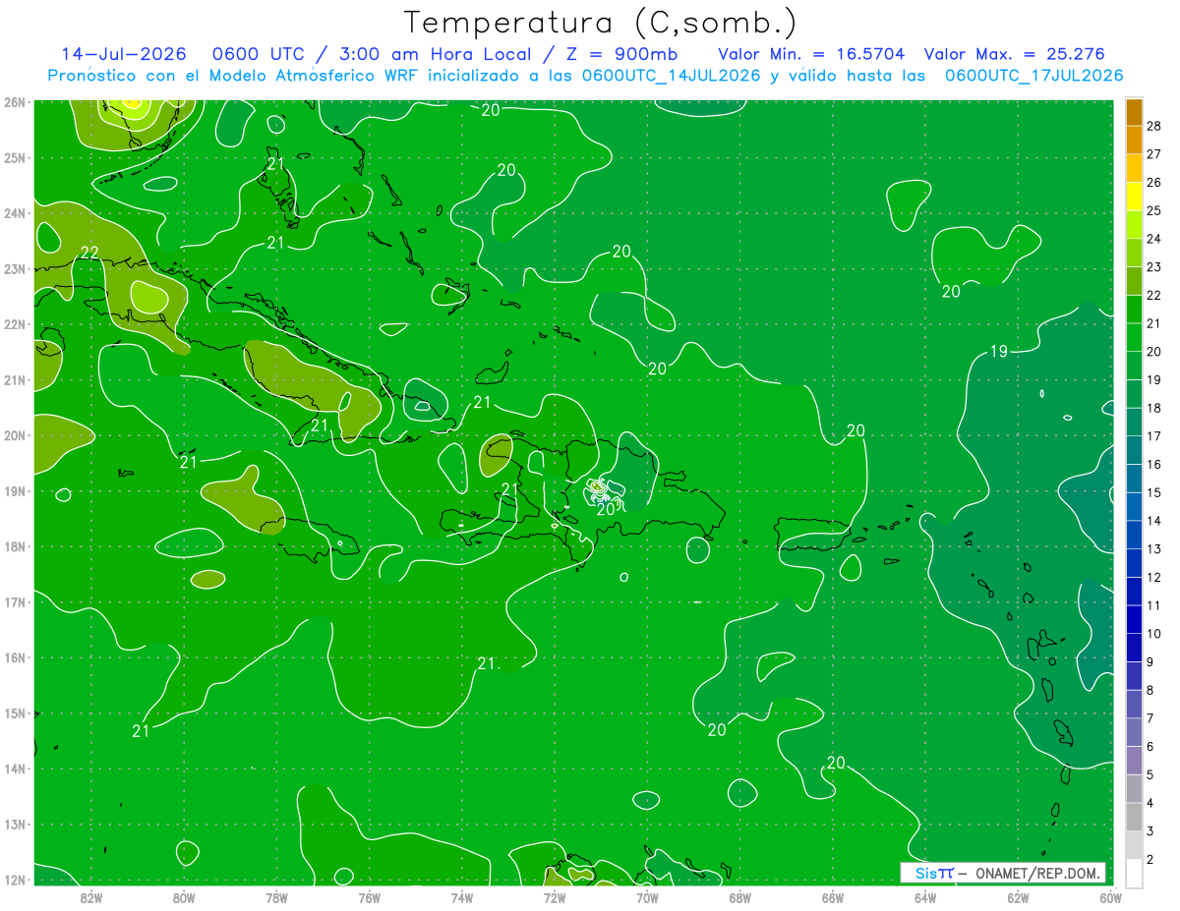Click the "15N" latitude label

pos(15,712)
